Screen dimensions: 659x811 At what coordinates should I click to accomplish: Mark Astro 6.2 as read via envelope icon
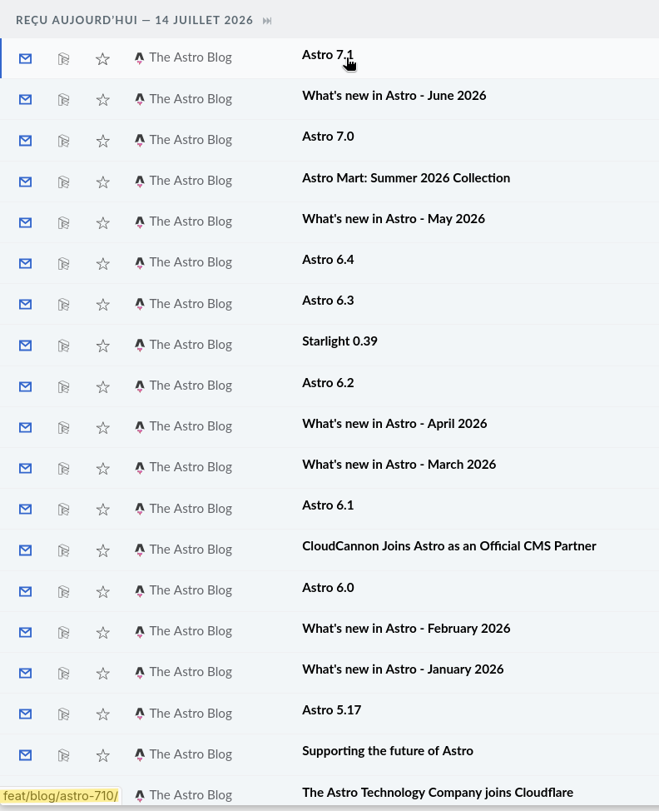pyautogui.click(x=25, y=386)
